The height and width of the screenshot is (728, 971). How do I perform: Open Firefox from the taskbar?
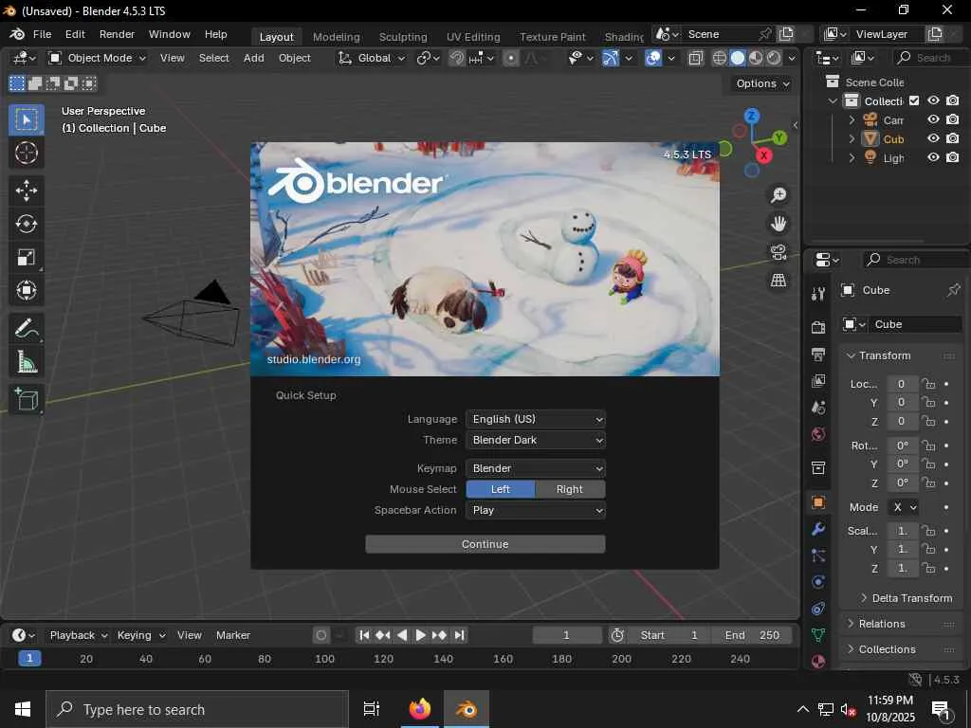coord(419,709)
